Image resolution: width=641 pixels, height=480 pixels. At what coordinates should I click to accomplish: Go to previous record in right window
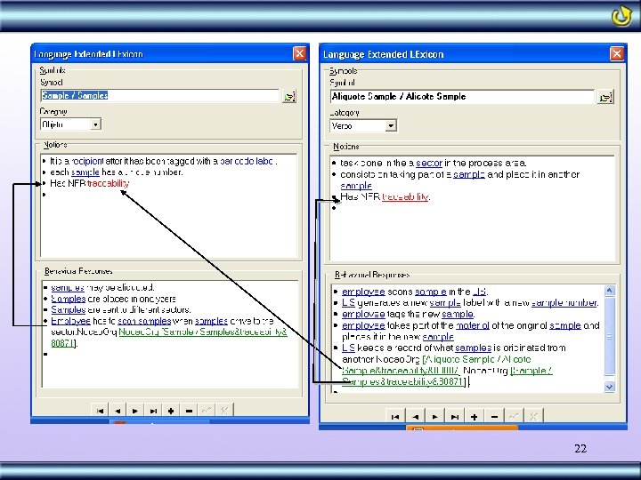click(416, 417)
